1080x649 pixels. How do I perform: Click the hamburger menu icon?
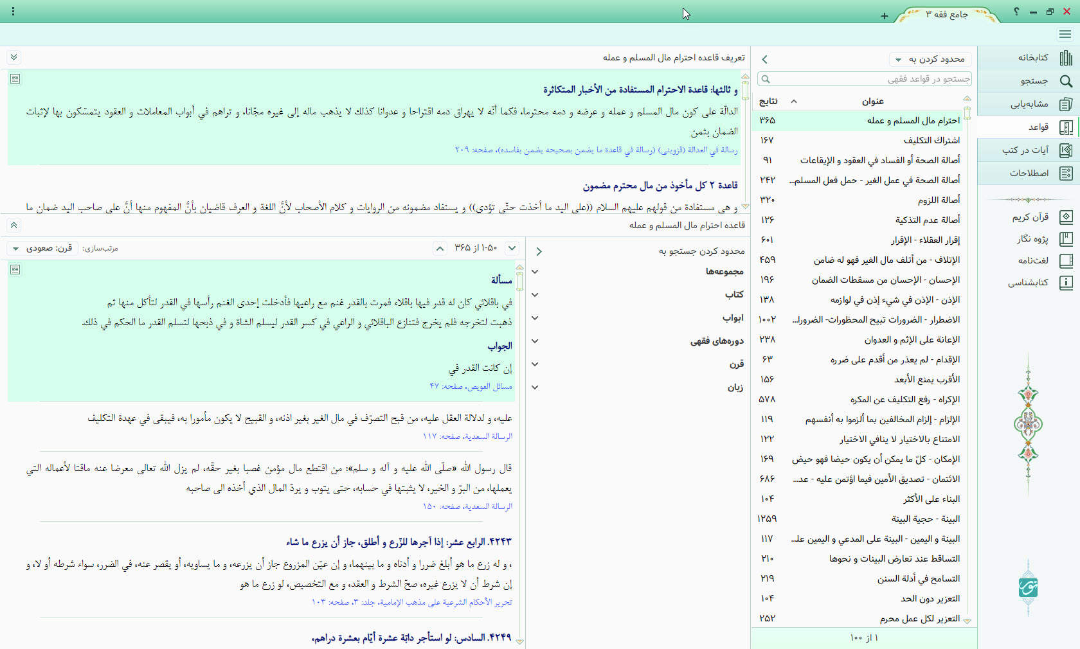(1065, 34)
